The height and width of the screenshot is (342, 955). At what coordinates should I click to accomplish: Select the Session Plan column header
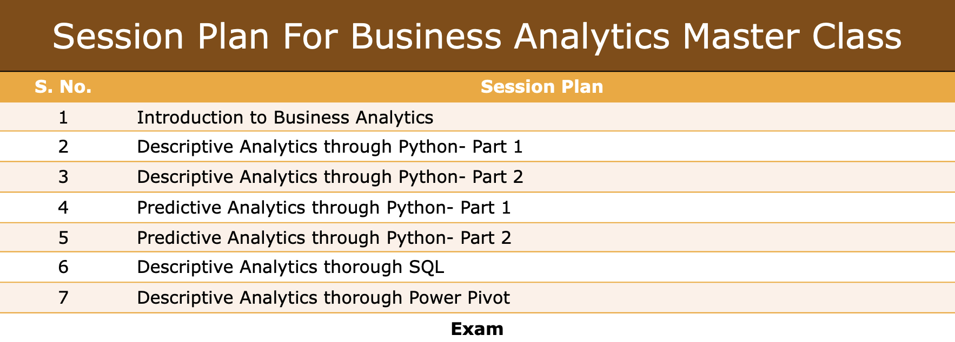[x=541, y=87]
